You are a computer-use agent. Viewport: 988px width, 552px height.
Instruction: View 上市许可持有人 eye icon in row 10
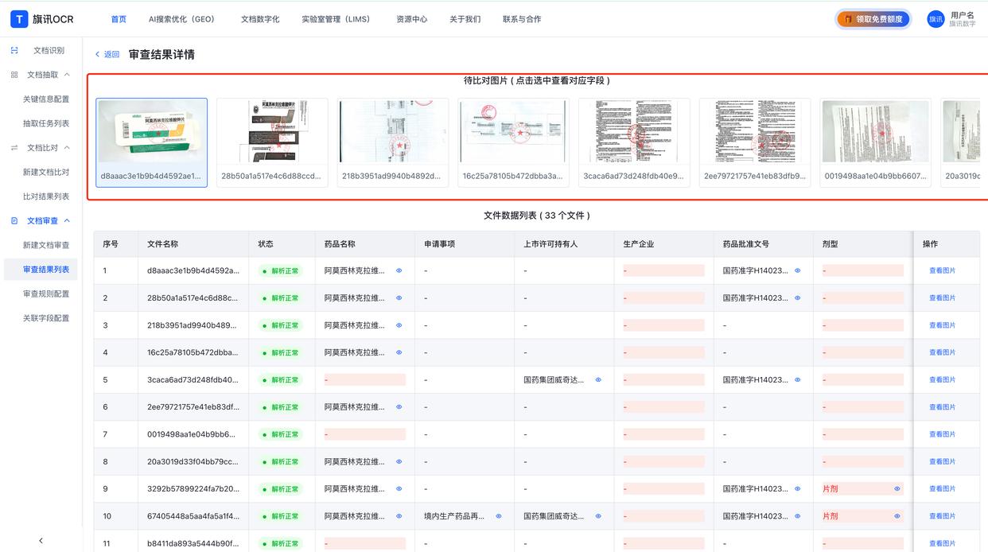pyautogui.click(x=598, y=516)
